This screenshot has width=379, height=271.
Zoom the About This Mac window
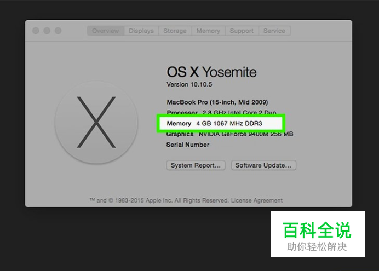(58, 31)
